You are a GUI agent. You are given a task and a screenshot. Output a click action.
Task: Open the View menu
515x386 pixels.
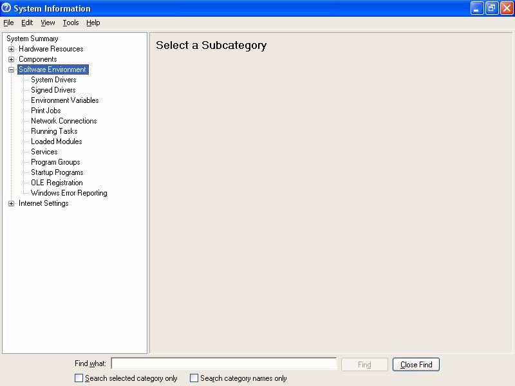48,23
